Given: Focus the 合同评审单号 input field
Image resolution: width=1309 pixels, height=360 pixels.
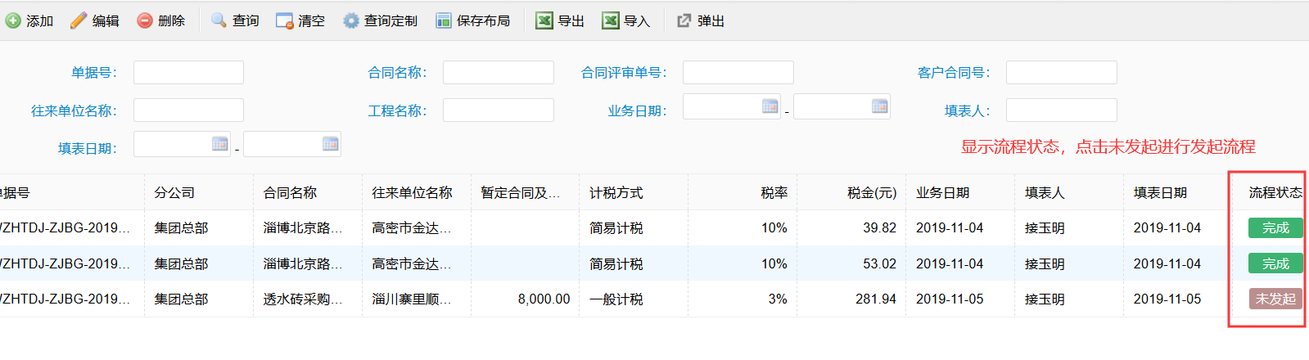Looking at the screenshot, I should [x=738, y=72].
